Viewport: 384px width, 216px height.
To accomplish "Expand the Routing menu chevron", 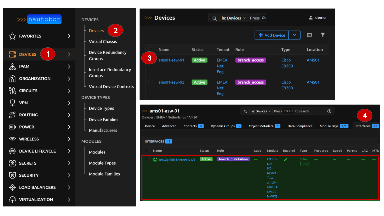I will [69, 115].
